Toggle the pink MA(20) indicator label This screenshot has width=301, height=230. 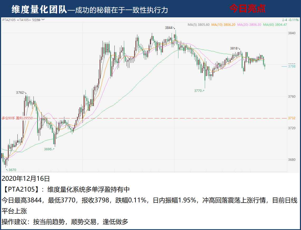(249, 24)
